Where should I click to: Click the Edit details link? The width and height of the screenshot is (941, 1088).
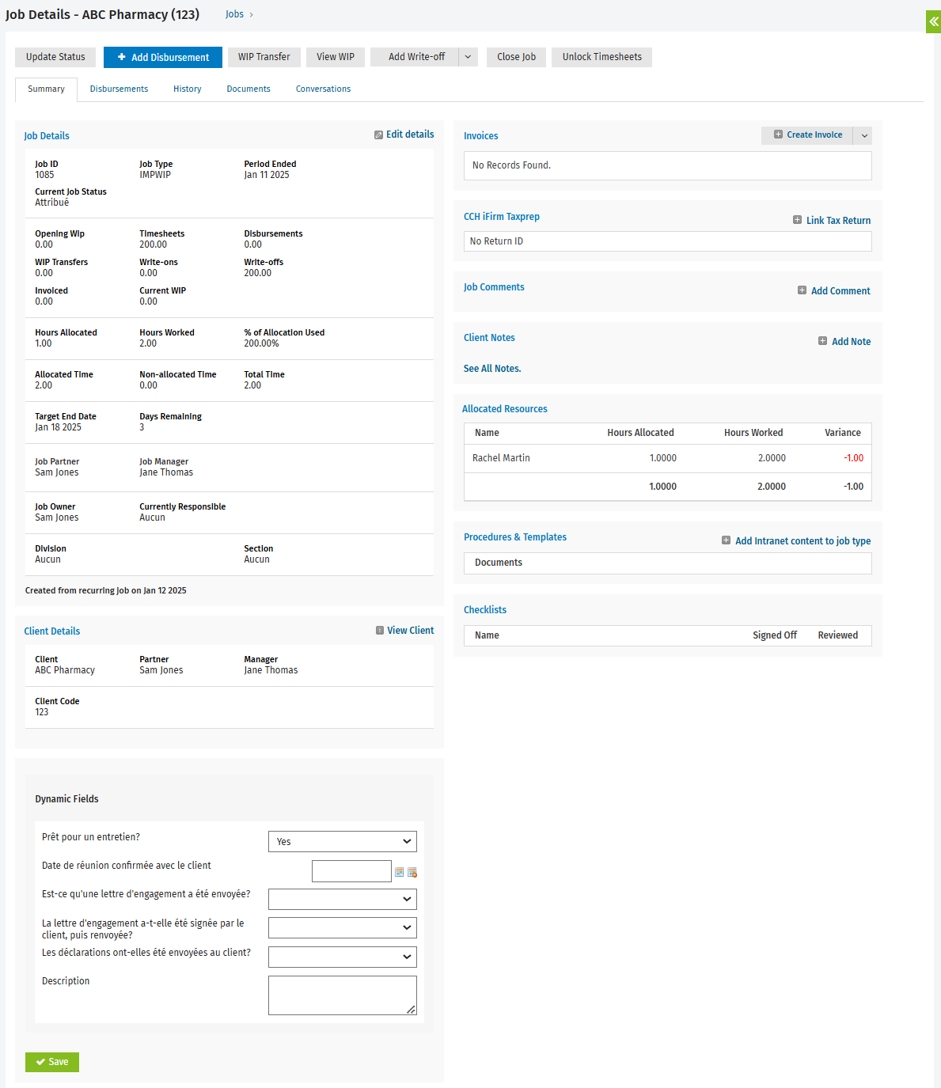pos(410,135)
